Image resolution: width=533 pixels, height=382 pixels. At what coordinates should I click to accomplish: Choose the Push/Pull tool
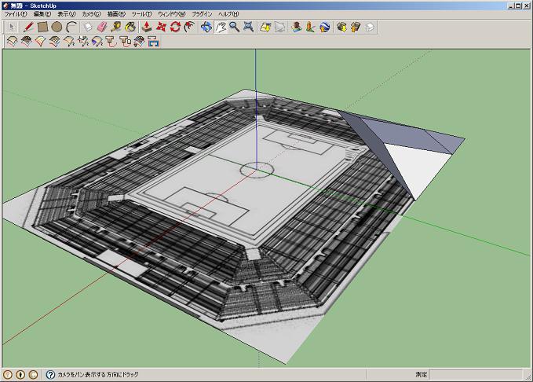point(147,27)
